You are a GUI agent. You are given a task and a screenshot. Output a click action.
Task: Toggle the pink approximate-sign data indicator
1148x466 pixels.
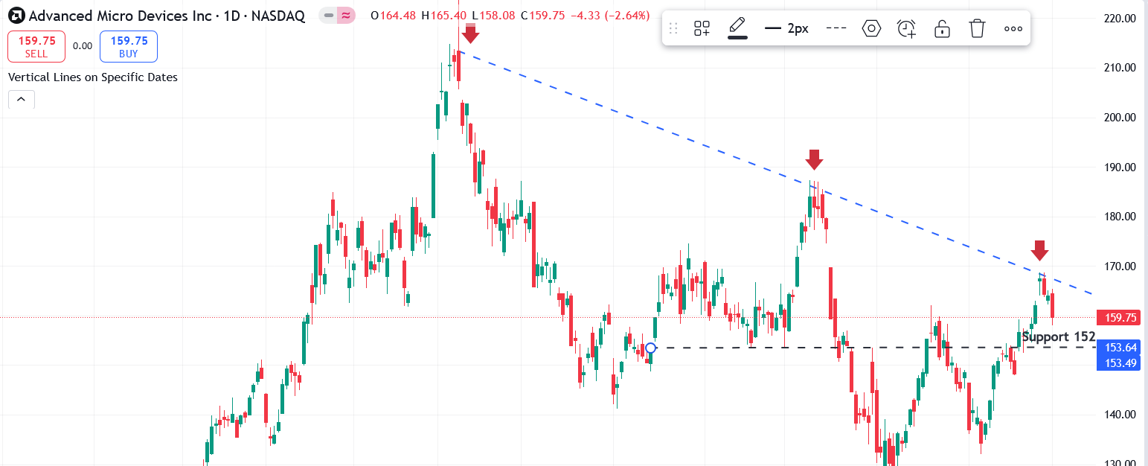click(344, 15)
